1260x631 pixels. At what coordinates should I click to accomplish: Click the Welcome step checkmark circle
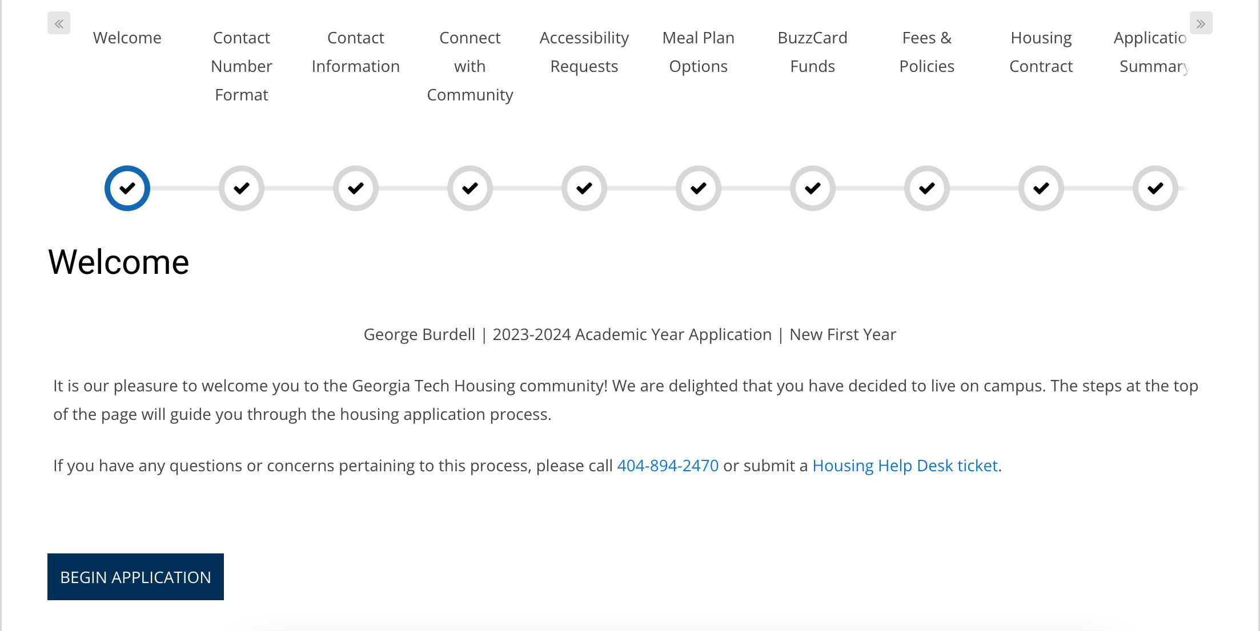[127, 188]
